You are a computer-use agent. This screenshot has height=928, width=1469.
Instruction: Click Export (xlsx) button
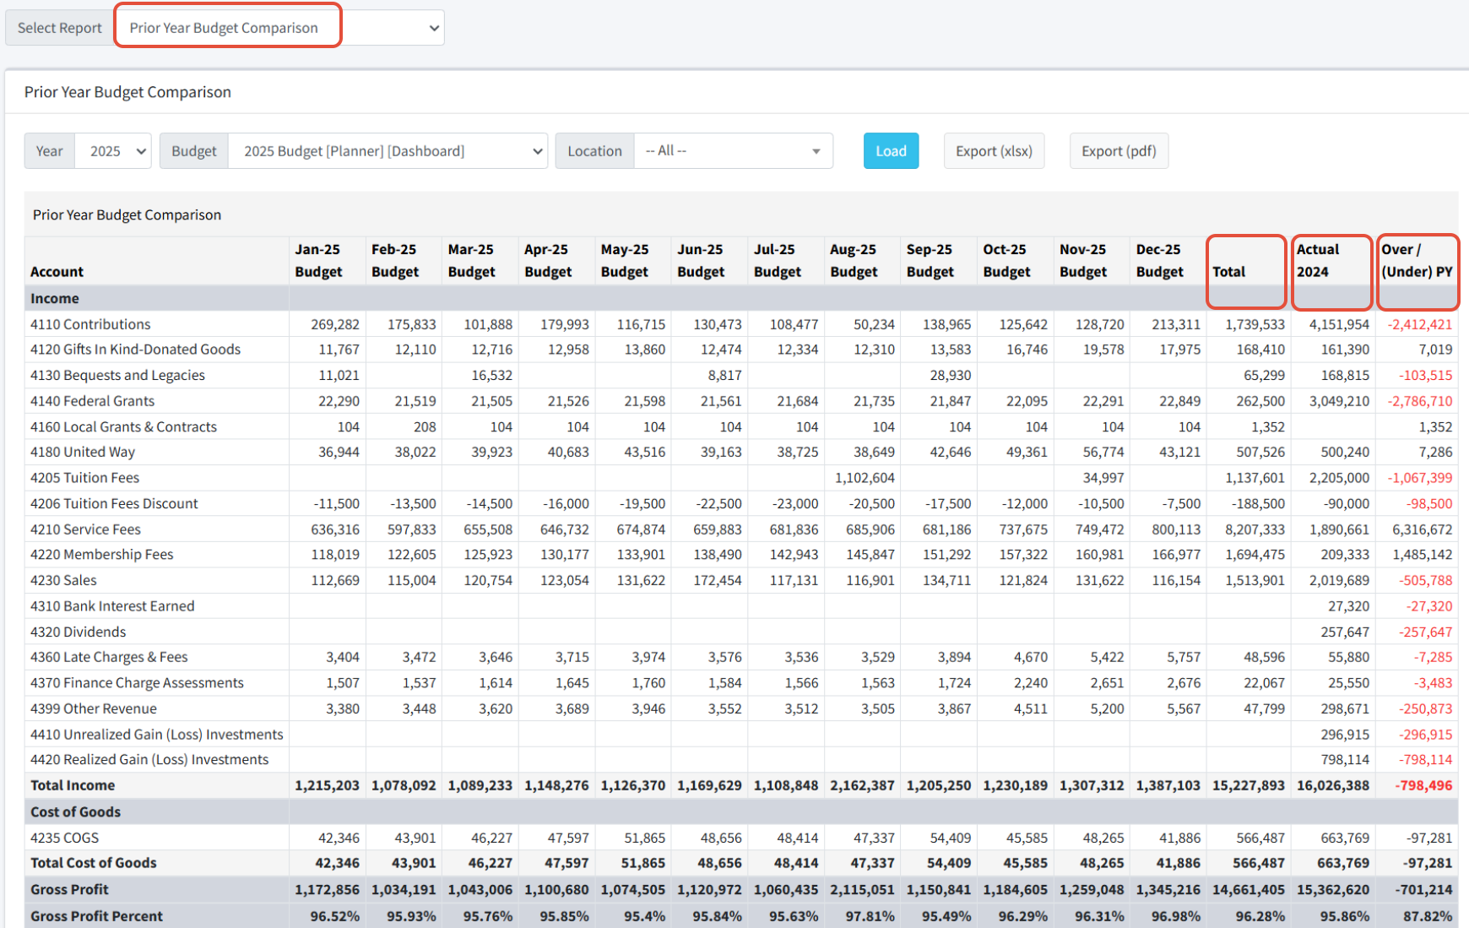click(x=994, y=151)
